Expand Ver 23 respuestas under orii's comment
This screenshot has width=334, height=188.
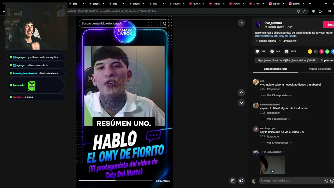(279, 95)
